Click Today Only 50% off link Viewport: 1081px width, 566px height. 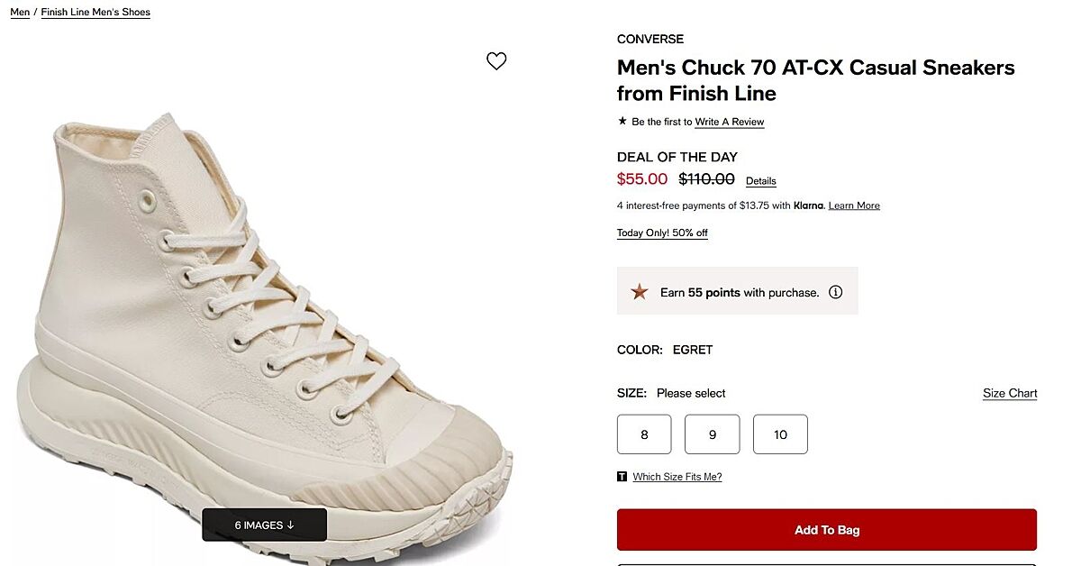pos(662,233)
